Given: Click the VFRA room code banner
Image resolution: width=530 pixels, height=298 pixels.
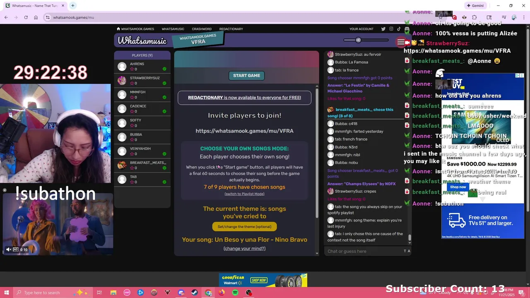Looking at the screenshot, I should coord(198,40).
